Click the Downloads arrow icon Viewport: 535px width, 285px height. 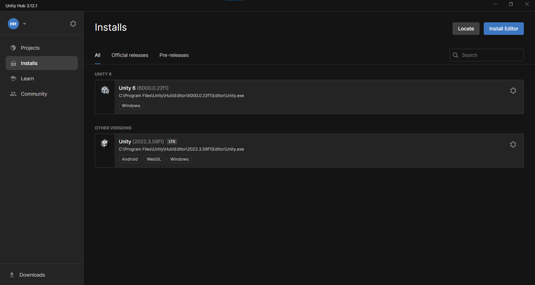12,275
